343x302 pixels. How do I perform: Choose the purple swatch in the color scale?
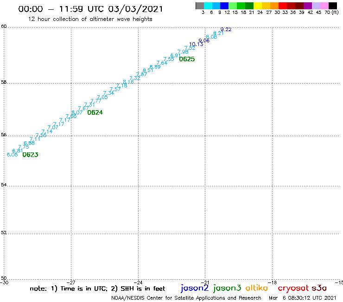pyautogui.click(x=308, y=6)
